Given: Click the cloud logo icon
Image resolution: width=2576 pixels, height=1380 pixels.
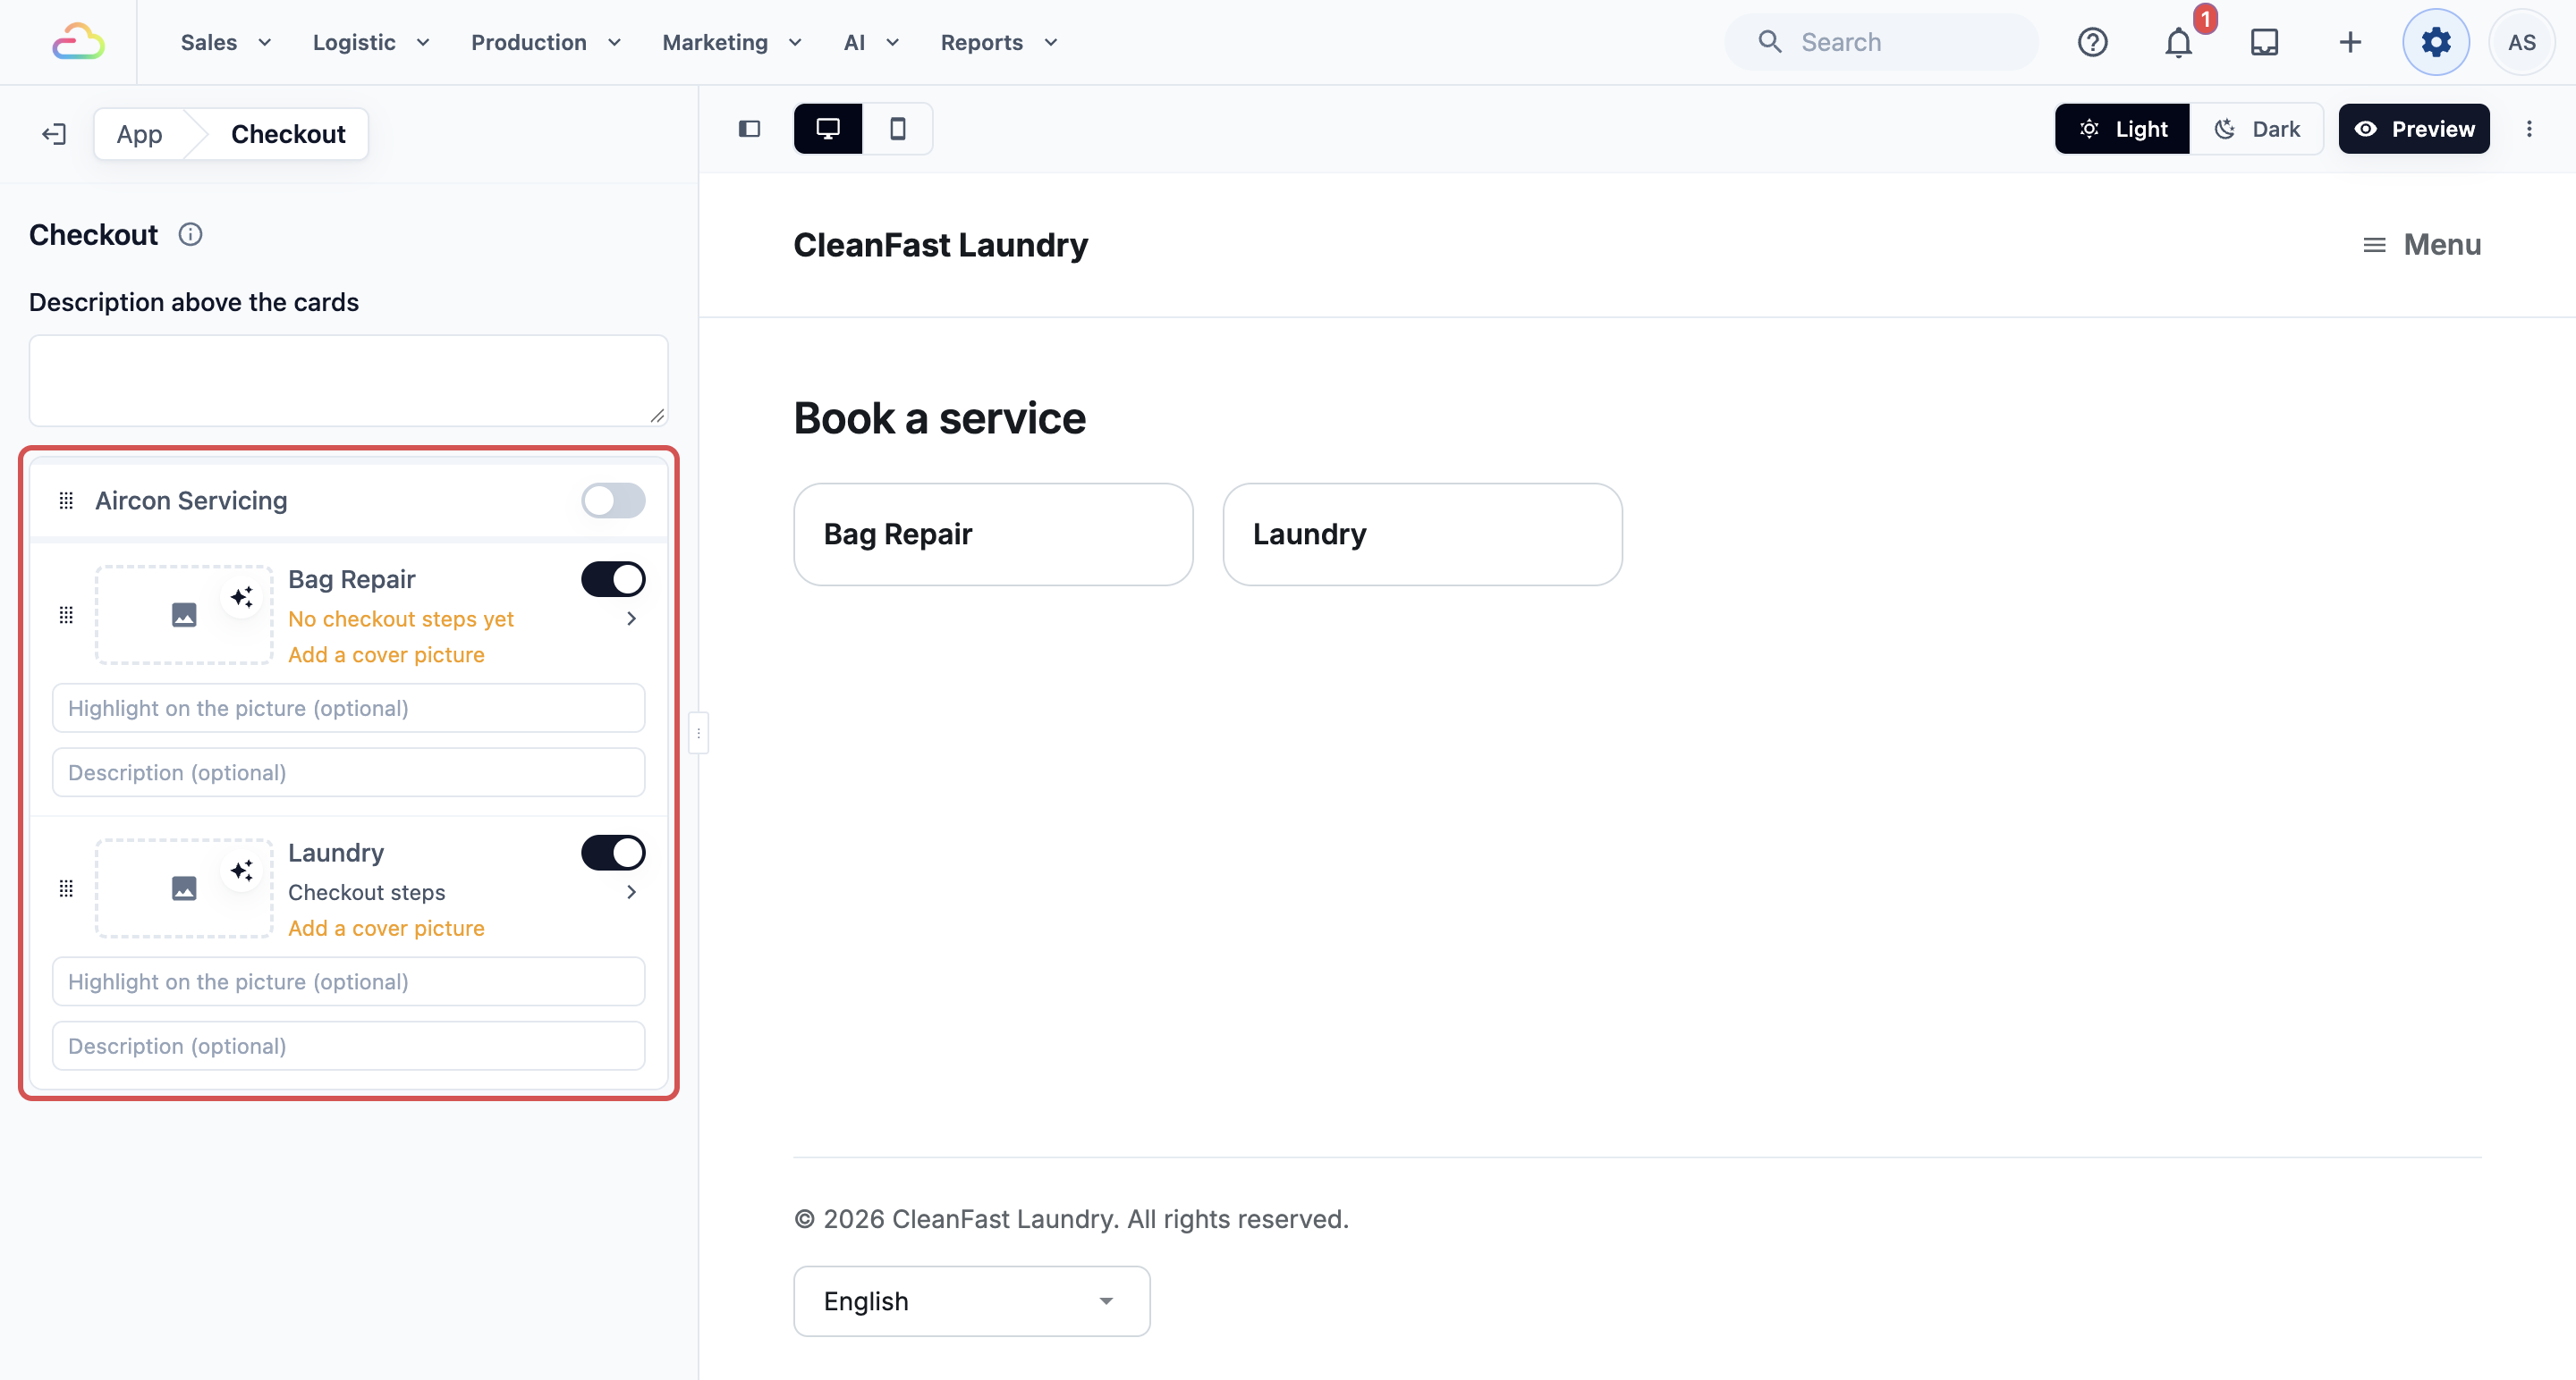Looking at the screenshot, I should click(78, 42).
